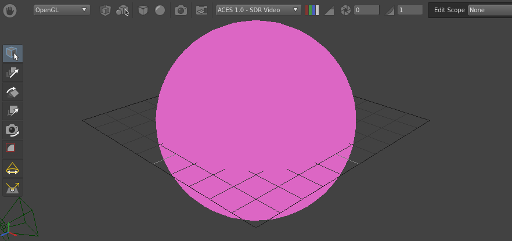Click the multi-object selection mode icon
Image resolution: width=512 pixels, height=241 pixels.
coord(122,10)
